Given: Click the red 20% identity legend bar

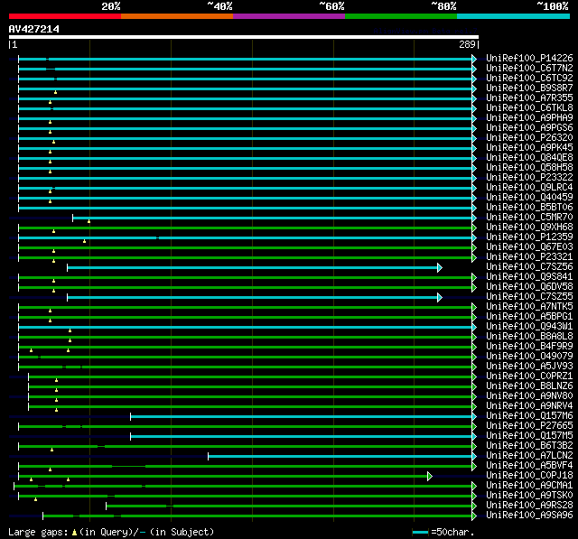Looking at the screenshot, I should [65, 16].
